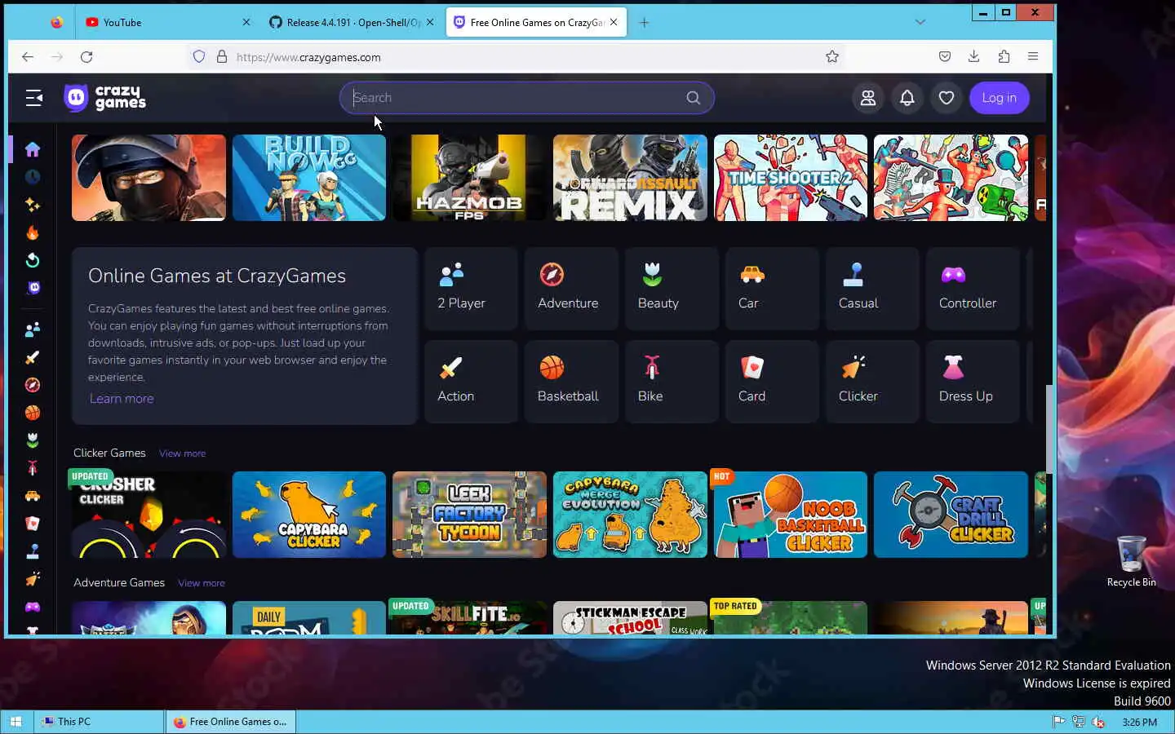Open the Dress Up category tile
Image resolution: width=1175 pixels, height=734 pixels.
click(973, 381)
